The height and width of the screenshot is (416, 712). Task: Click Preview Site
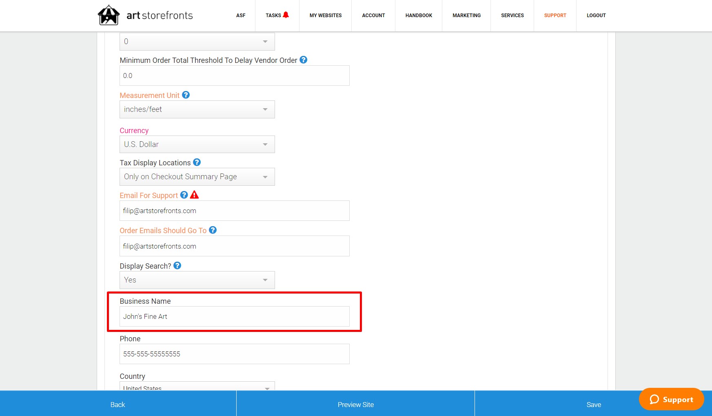coord(355,404)
